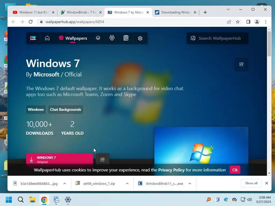The height and width of the screenshot is (206, 275).
Task: Go back in browser history
Action: click(13, 22)
